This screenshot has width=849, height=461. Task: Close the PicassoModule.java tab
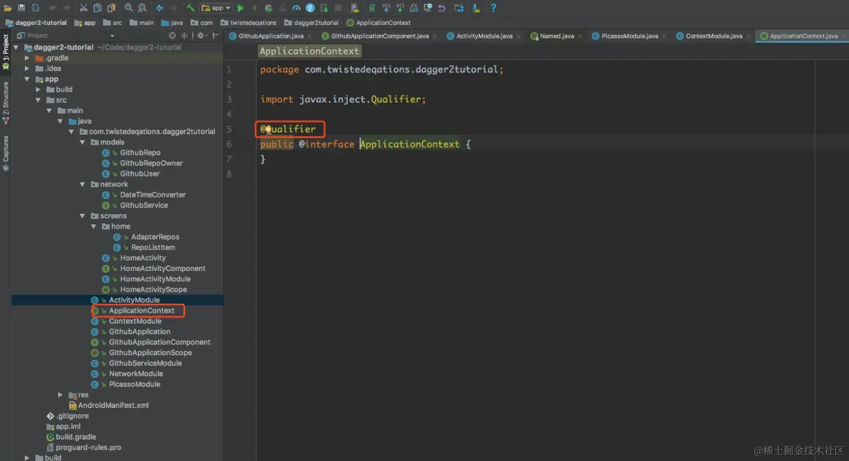pos(664,36)
